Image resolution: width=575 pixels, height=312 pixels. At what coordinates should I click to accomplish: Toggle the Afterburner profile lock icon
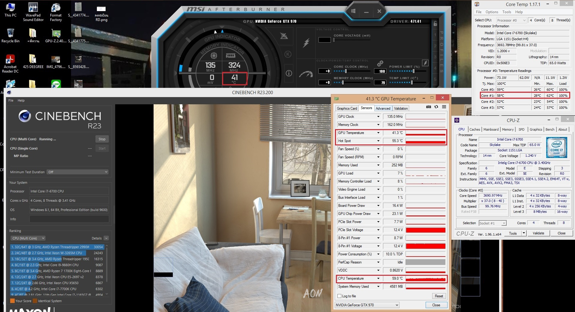coord(435,23)
